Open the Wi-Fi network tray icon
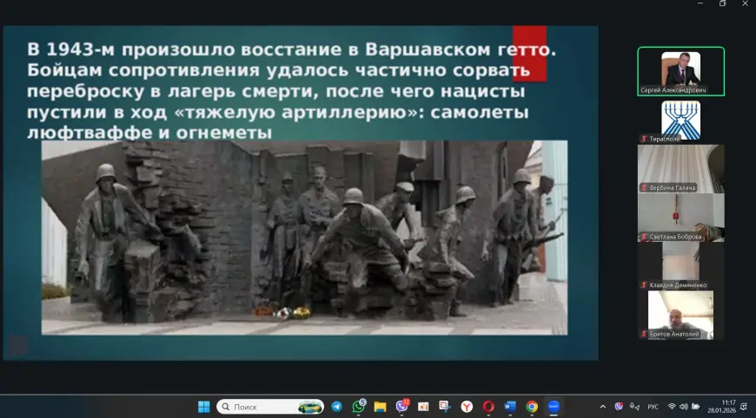The width and height of the screenshot is (756, 418). (x=672, y=407)
